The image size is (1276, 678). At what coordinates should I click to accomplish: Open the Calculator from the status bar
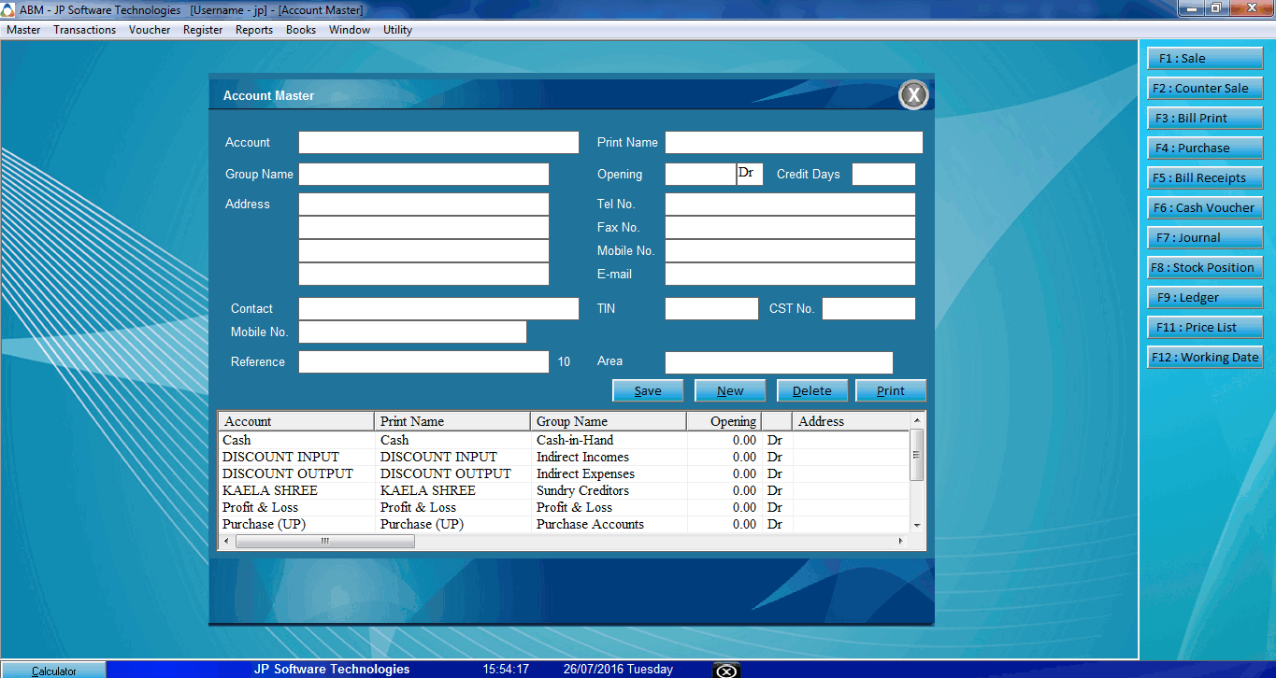54,671
